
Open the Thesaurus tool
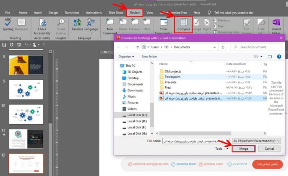21,25
